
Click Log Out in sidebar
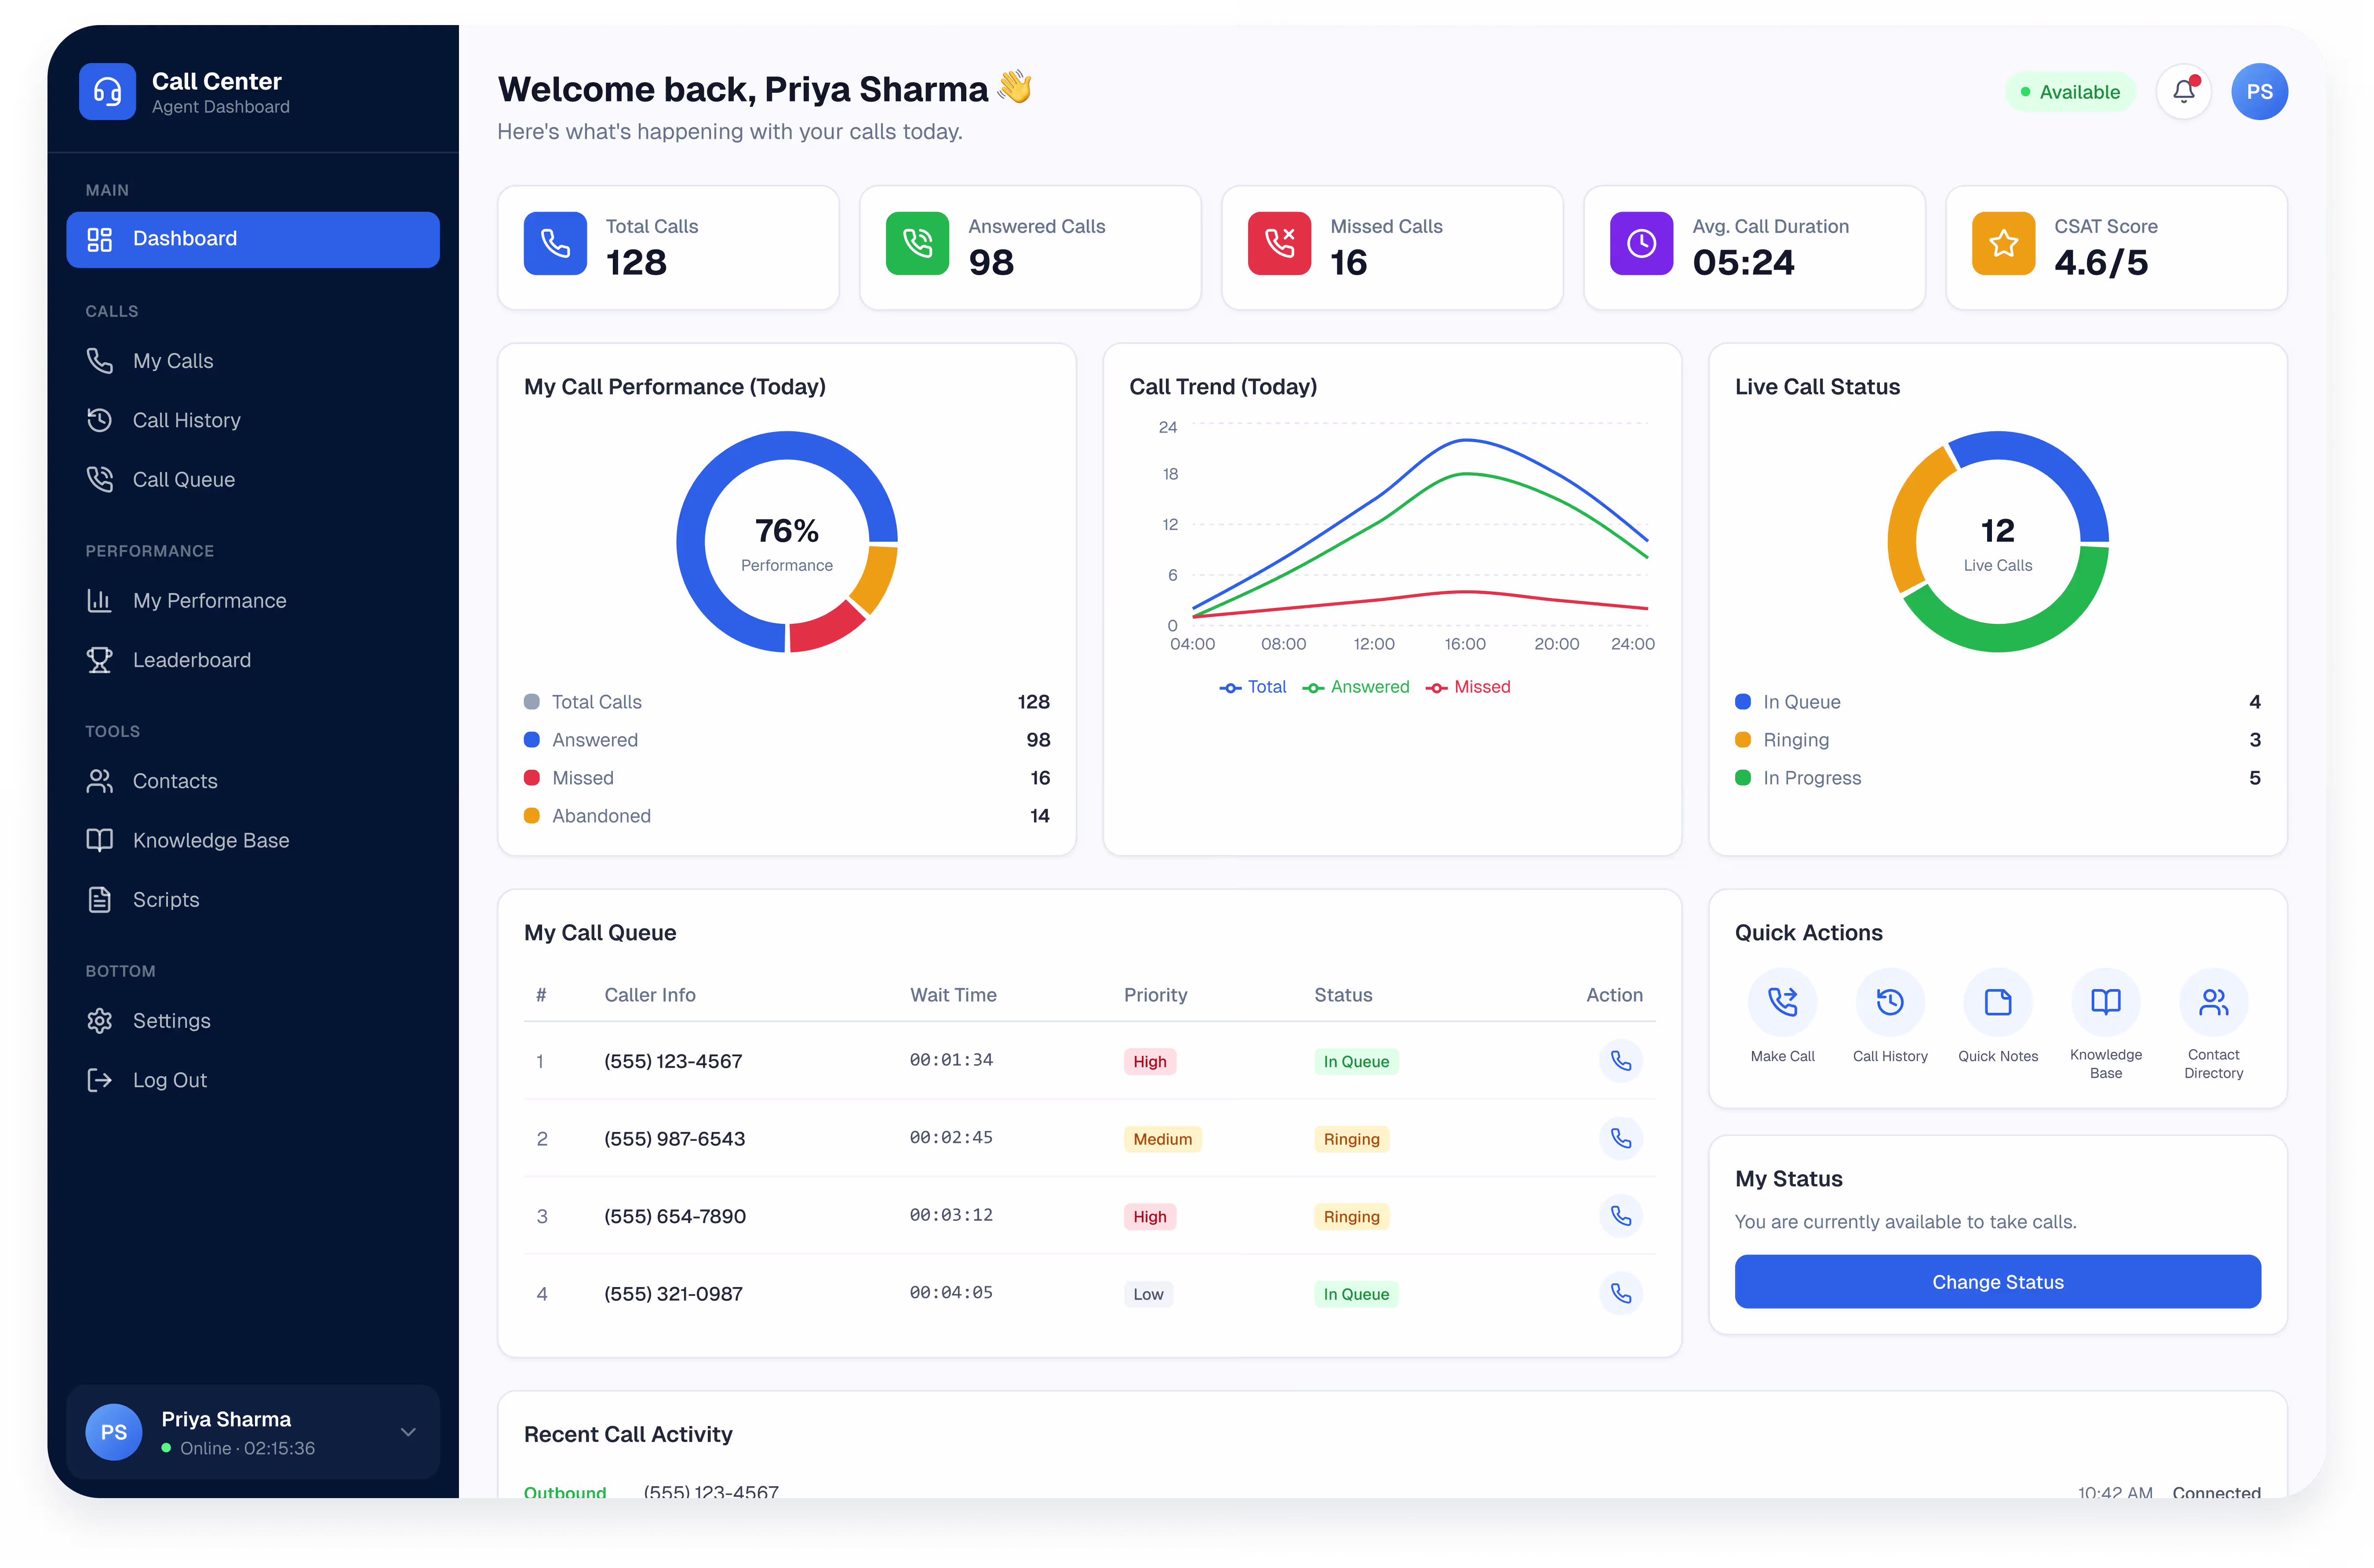[x=253, y=1080]
